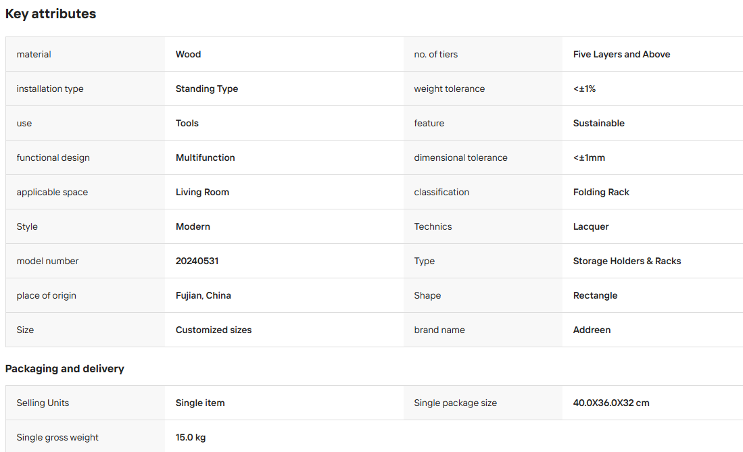Click the Rectangle shape value
The image size is (743, 452).
pos(595,296)
